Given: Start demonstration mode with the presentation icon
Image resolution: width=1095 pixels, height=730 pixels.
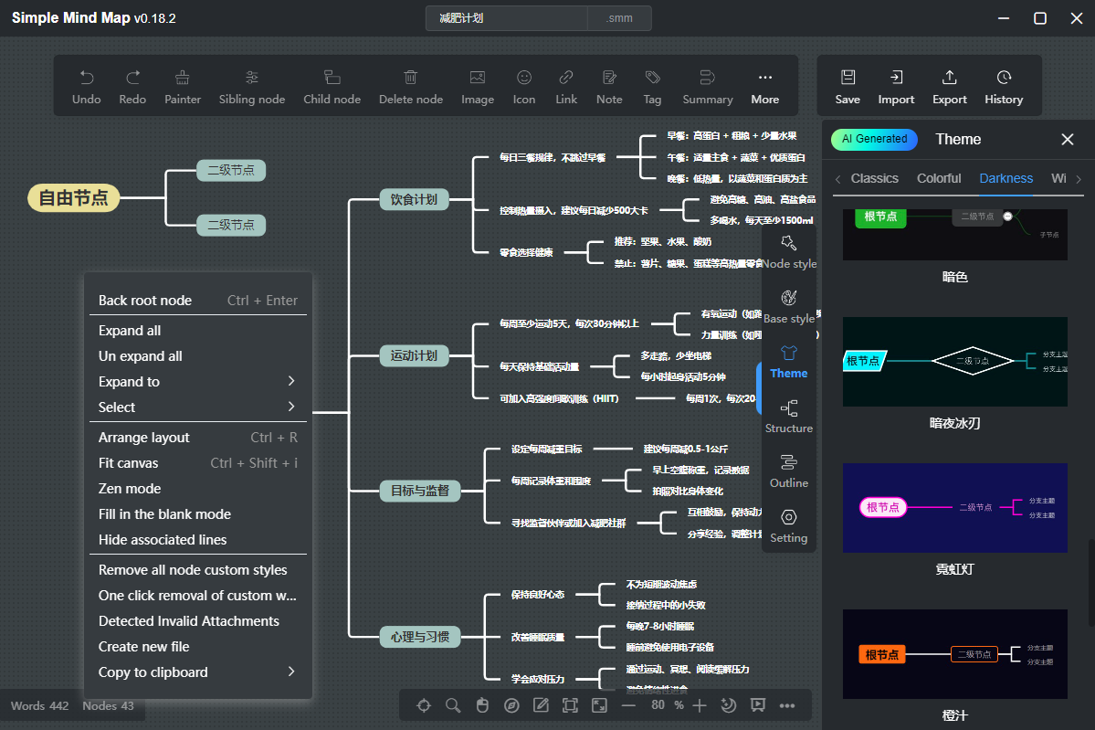Looking at the screenshot, I should tap(758, 705).
